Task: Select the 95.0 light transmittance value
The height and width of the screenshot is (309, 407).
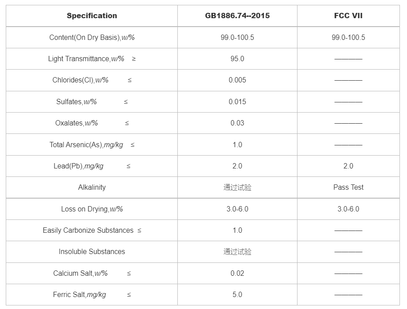Action: point(237,59)
